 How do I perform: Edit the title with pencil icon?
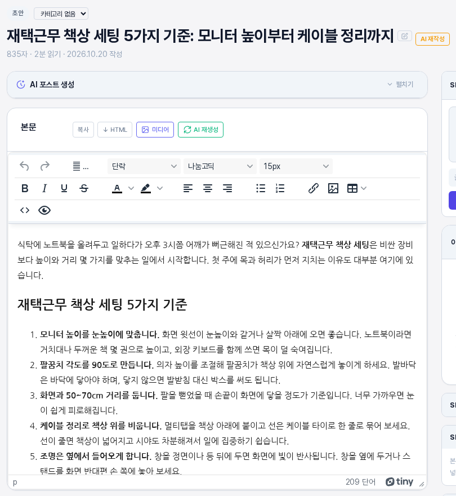point(405,36)
